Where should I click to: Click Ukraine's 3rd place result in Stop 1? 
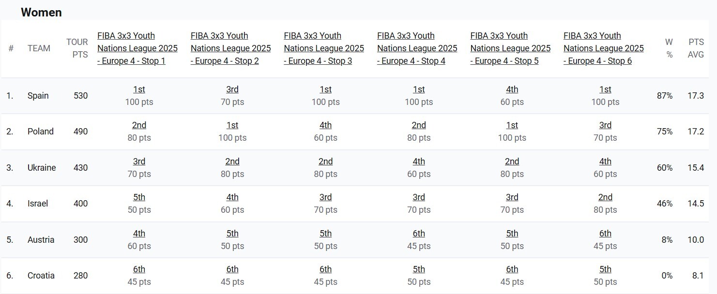139,162
